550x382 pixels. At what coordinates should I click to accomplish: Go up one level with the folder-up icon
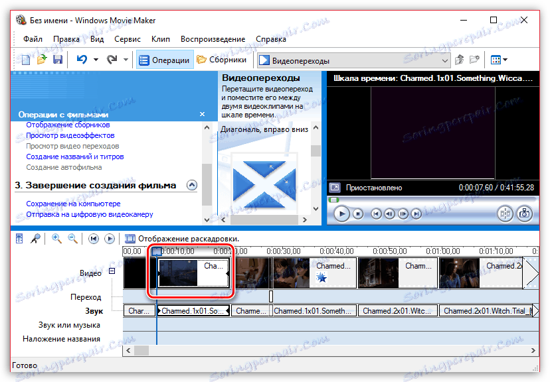459,60
